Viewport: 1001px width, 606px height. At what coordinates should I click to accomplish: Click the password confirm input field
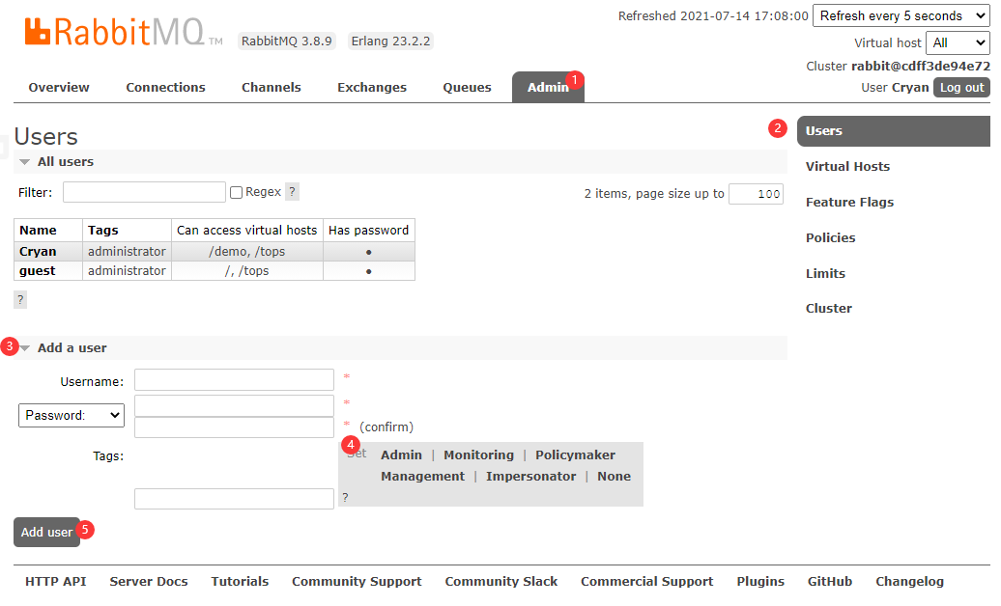coord(234,427)
